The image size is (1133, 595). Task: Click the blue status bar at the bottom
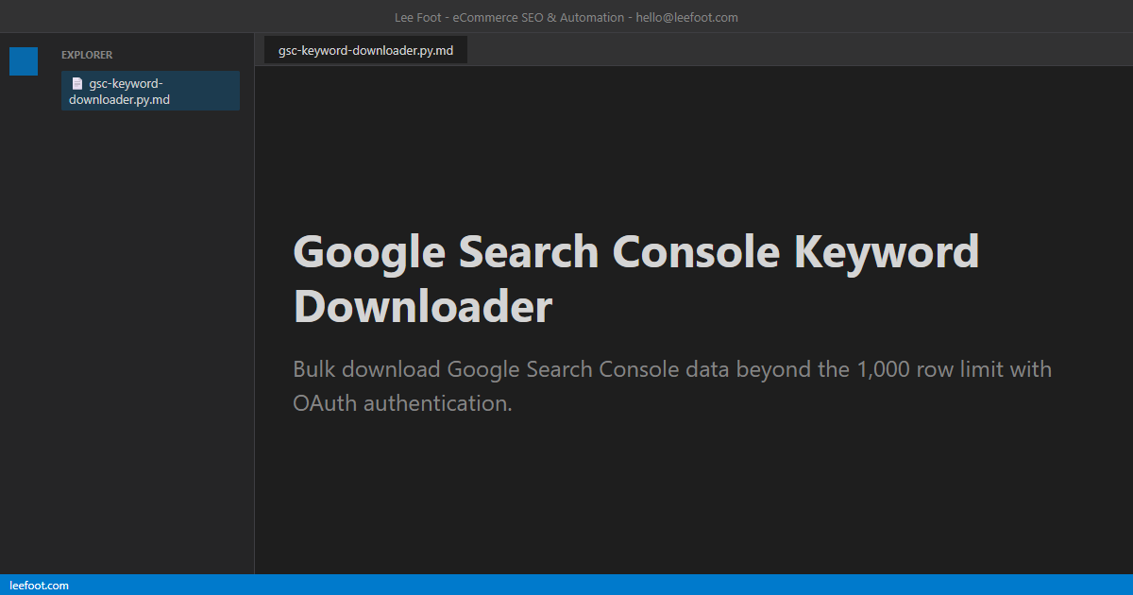point(566,585)
